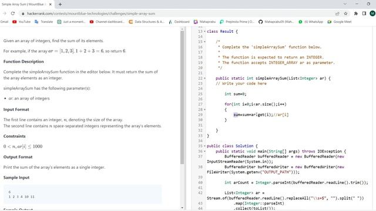Open the PrepInsta Prime bookmark

(237, 22)
